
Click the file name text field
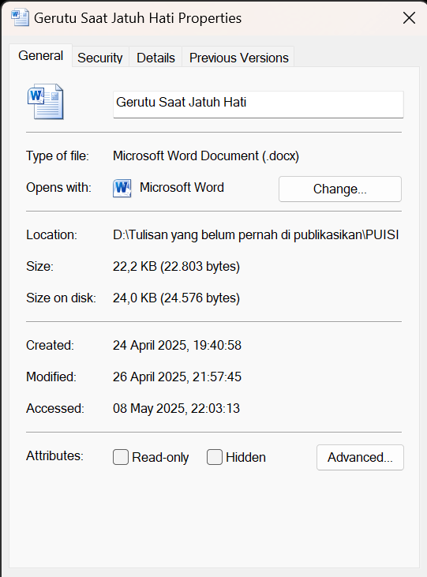(x=258, y=104)
